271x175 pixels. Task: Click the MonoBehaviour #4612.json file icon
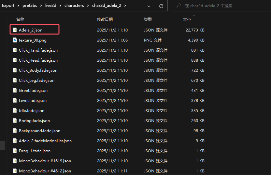click(15, 171)
